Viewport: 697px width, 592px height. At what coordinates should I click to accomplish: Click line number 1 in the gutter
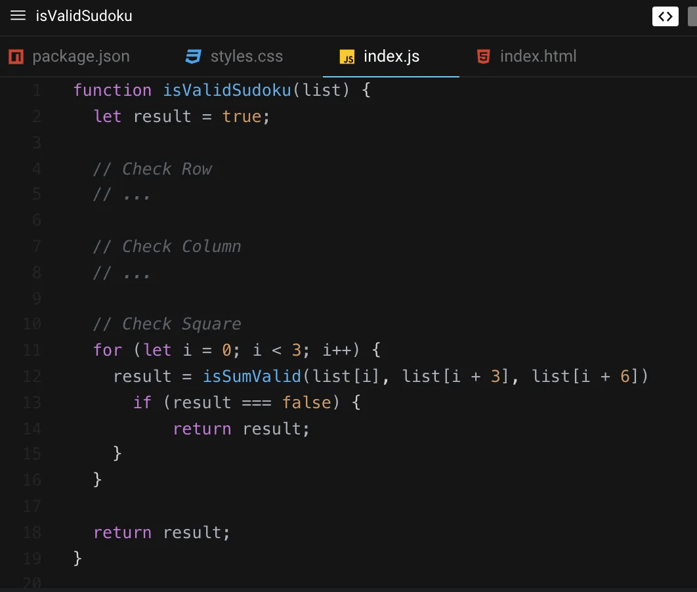click(x=36, y=90)
